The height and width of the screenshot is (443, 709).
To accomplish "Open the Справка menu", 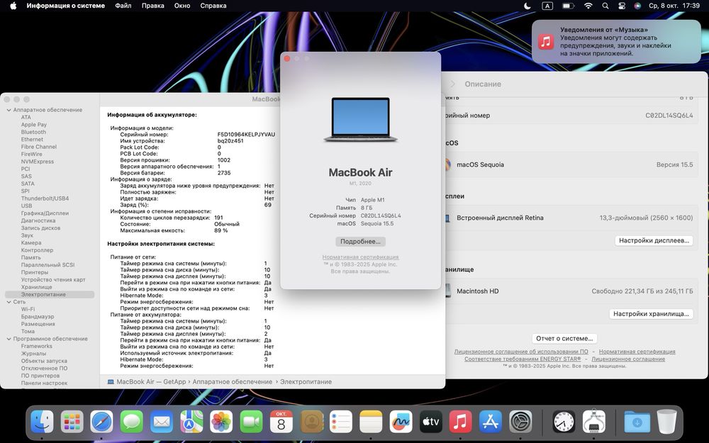I will tap(213, 6).
